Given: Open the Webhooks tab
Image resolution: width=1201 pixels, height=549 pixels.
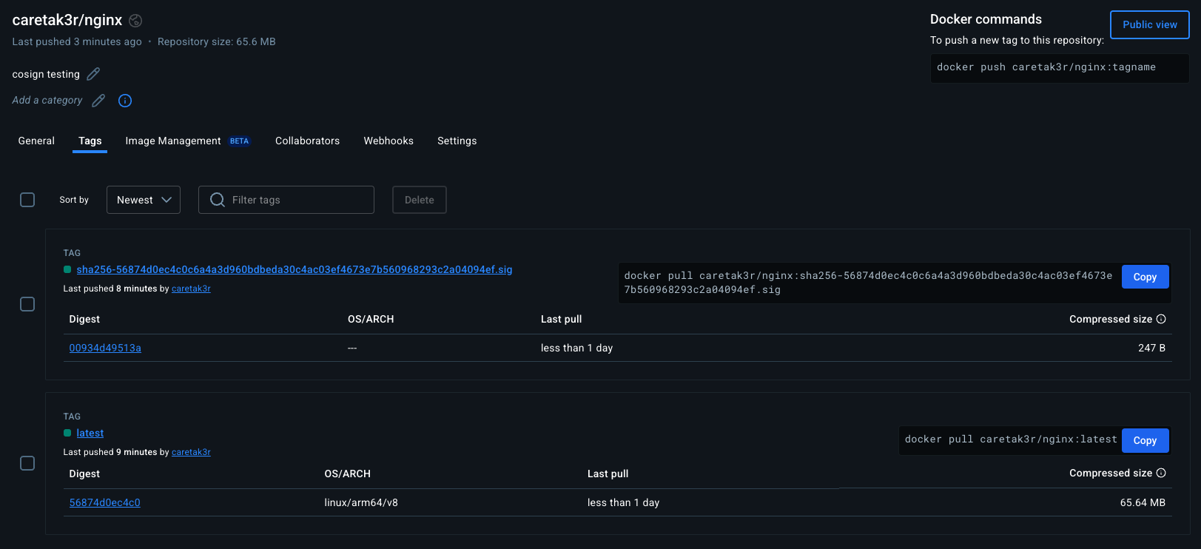Looking at the screenshot, I should pos(388,141).
